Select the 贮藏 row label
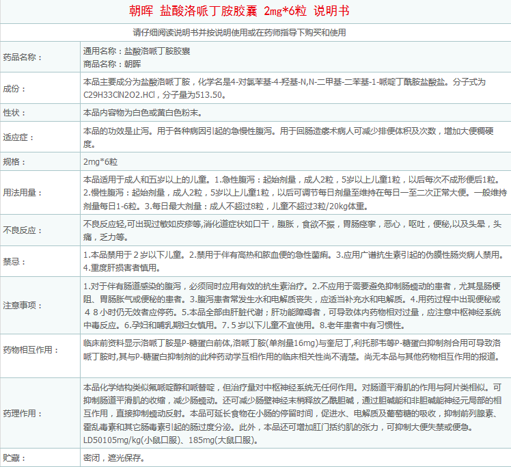Viewport: 511px width, 467px height. point(14,458)
